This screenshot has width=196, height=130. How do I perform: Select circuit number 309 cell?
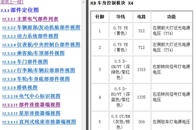142,121
